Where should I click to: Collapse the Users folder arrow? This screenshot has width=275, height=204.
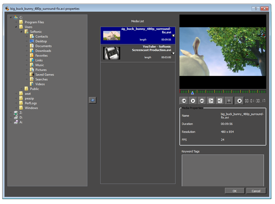pyautogui.click(x=16, y=27)
